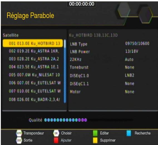Click the Supprimer label
Image resolution: width=158 pixels, height=145 pixels.
point(108,140)
